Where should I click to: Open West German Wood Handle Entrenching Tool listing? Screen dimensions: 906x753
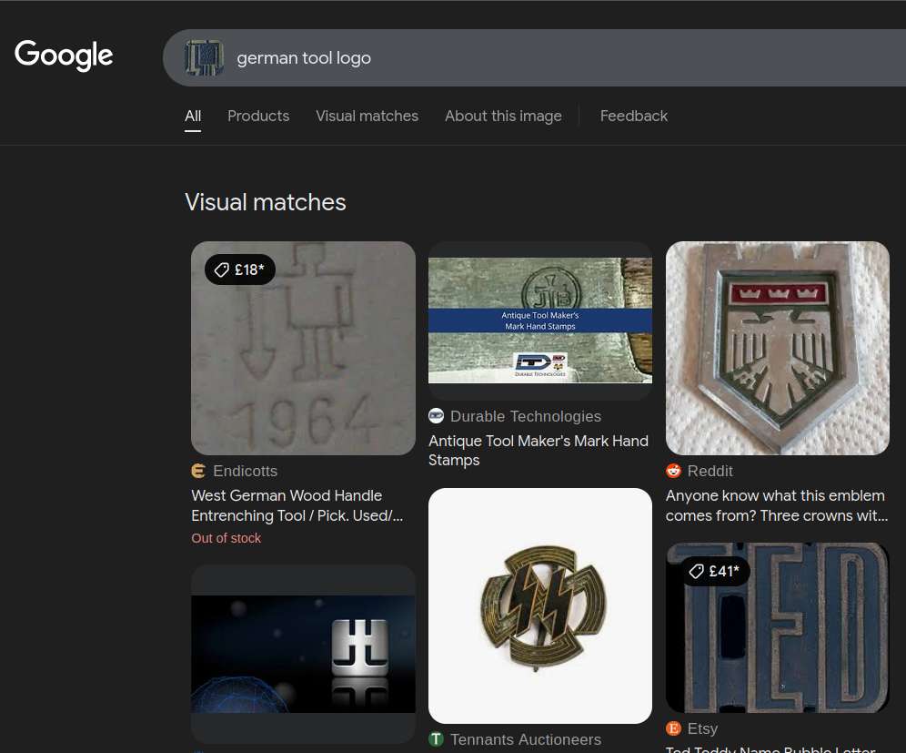click(x=297, y=505)
